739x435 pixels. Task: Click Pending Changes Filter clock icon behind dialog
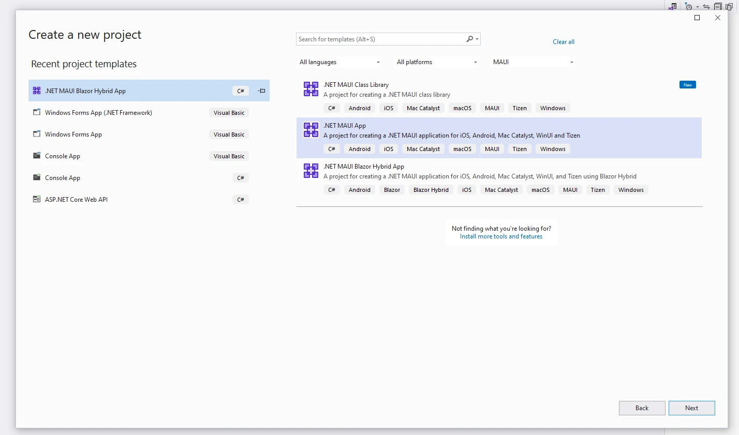point(688,6)
